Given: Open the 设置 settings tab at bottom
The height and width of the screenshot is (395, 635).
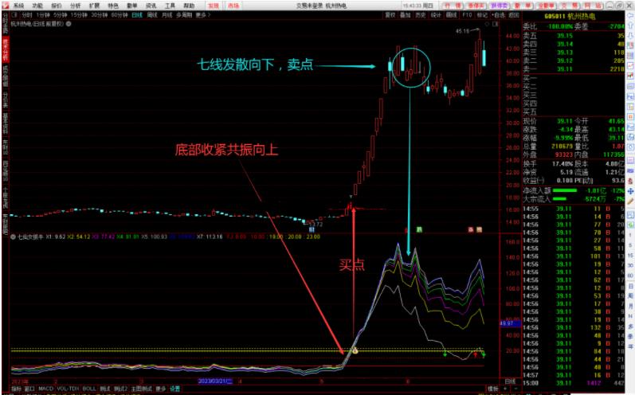Looking at the screenshot, I should pos(175,389).
